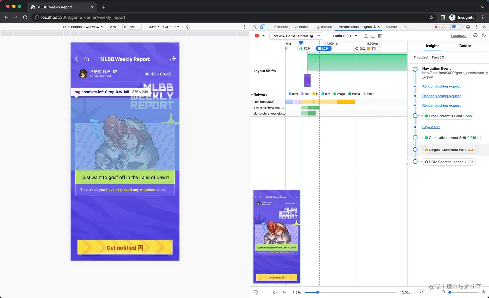Click the back arrow in report header
489x298 pixels.
[77, 59]
